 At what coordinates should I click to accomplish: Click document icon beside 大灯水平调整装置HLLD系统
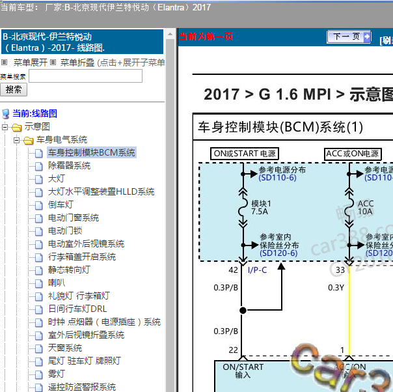pyautogui.click(x=38, y=192)
